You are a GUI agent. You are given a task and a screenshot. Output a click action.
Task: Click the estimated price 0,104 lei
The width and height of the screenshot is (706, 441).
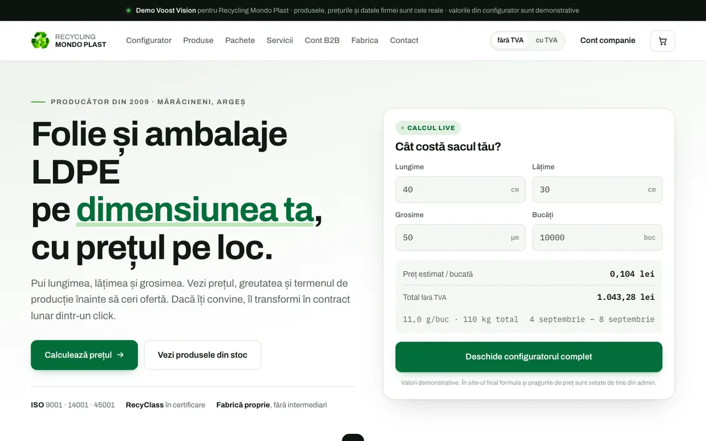point(632,274)
